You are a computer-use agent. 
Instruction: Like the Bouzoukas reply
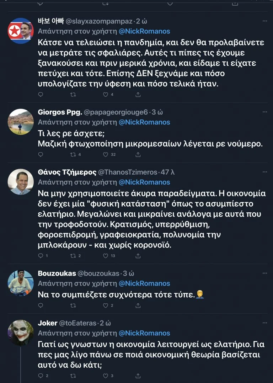(105, 305)
